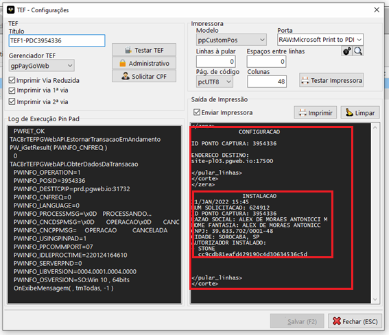
Task: Click log line OnExibeMensagem
Action: 64,288
